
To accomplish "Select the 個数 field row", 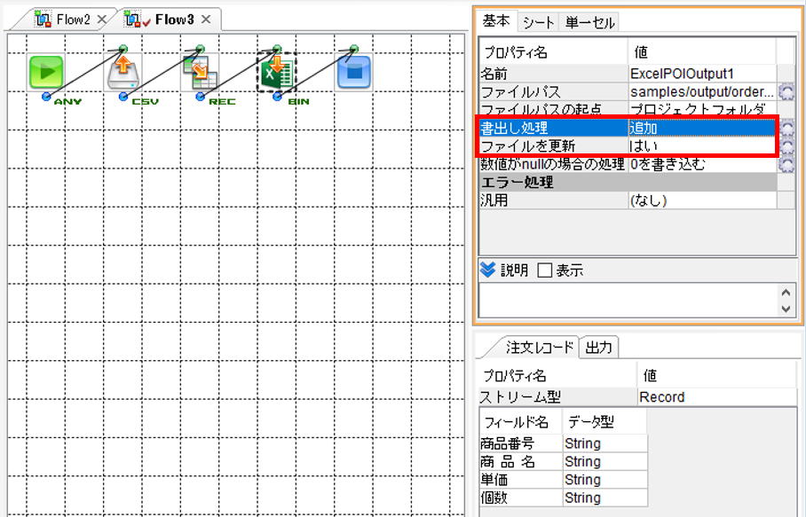I will (x=563, y=497).
